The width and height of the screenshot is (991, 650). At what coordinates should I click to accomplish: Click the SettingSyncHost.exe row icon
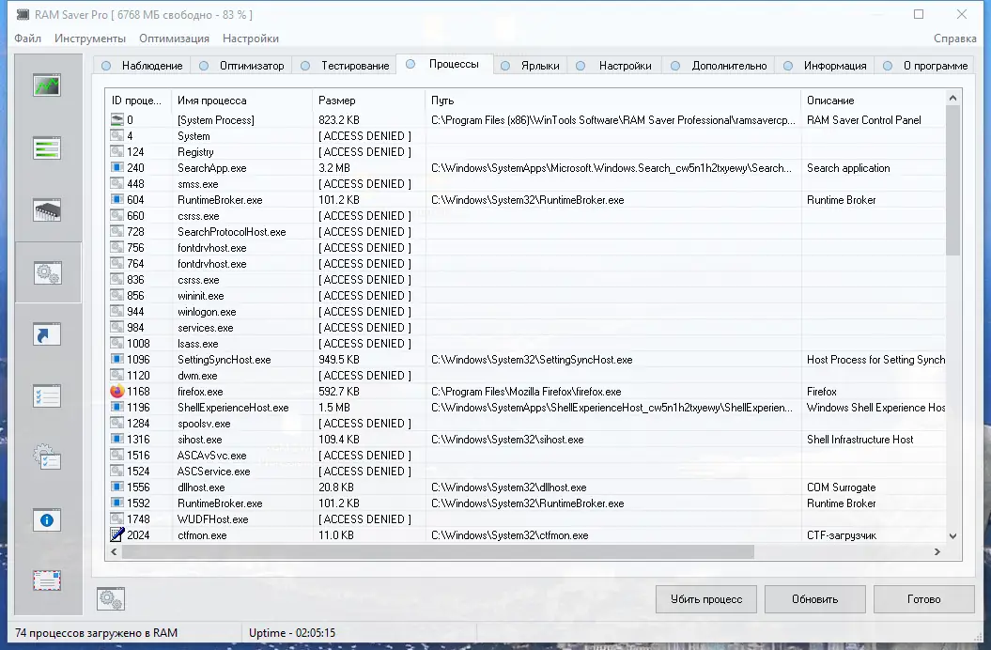click(x=116, y=359)
